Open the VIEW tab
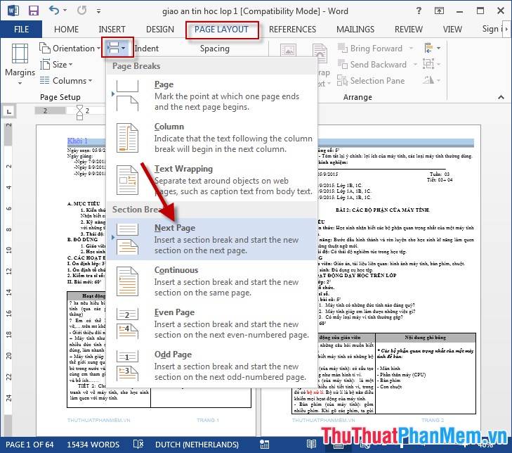The image size is (512, 453). (x=452, y=29)
